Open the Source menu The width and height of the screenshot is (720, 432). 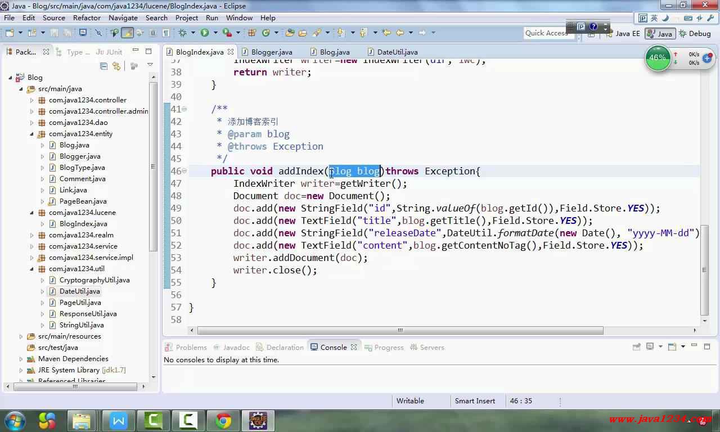(54, 17)
